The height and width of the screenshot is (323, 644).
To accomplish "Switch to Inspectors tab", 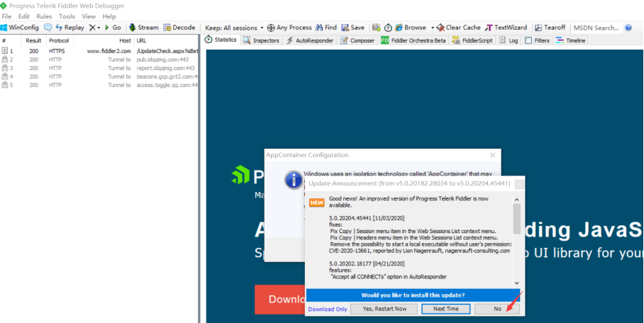I will click(261, 40).
